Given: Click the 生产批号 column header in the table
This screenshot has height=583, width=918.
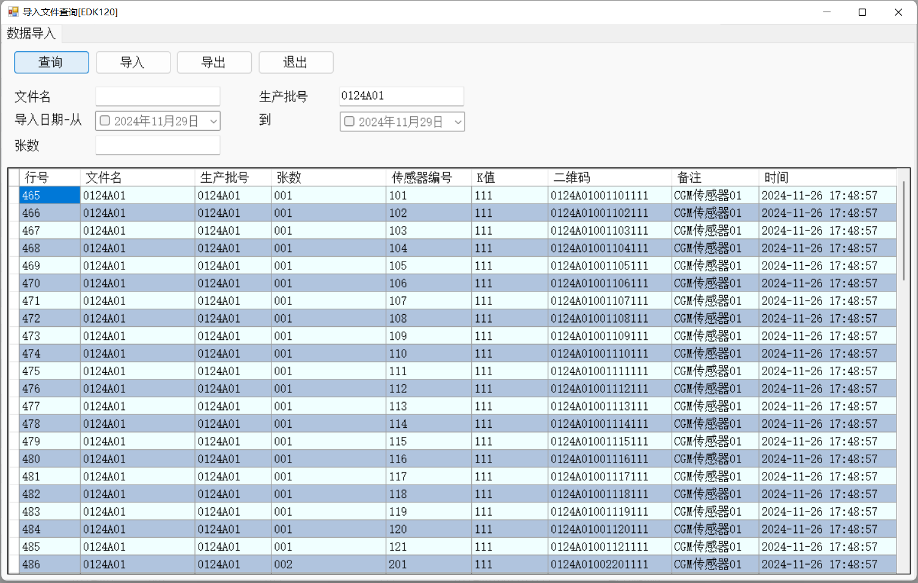Looking at the screenshot, I should [x=233, y=178].
